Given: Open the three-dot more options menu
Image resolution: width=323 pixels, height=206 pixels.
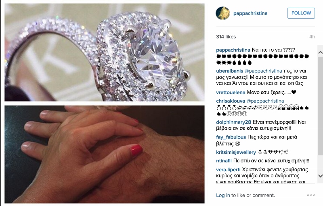Looking at the screenshot, I should pos(311,195).
